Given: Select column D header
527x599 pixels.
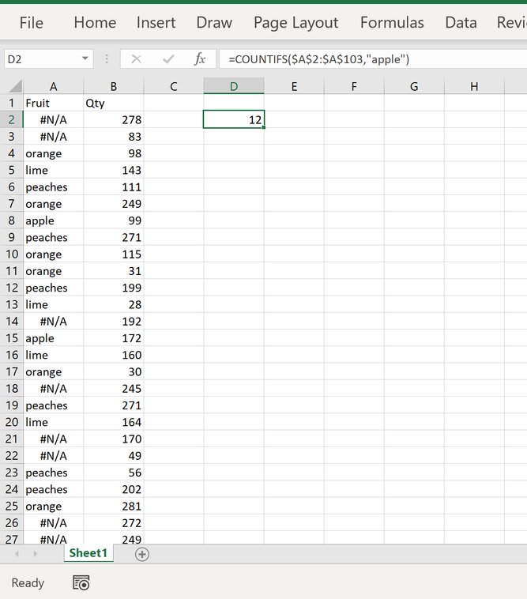Looking at the screenshot, I should [x=234, y=86].
